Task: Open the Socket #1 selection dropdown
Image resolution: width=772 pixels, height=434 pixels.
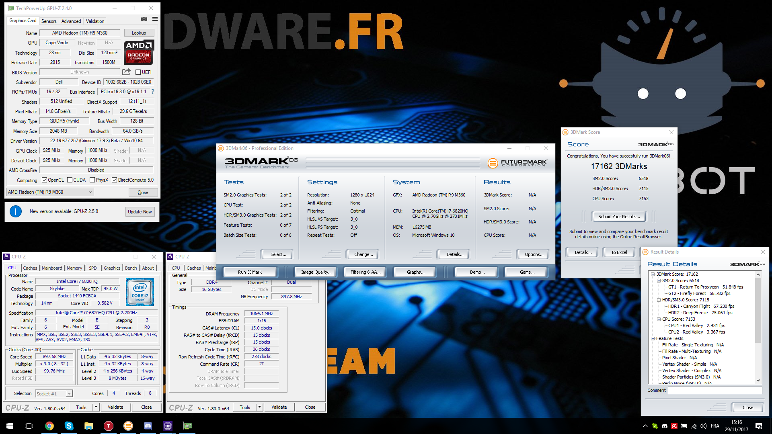Action: pos(54,394)
